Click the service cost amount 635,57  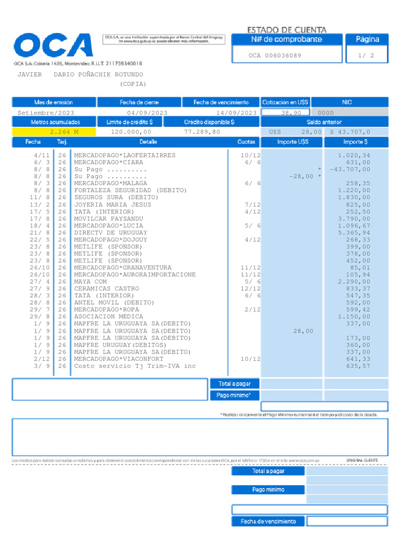(358, 366)
